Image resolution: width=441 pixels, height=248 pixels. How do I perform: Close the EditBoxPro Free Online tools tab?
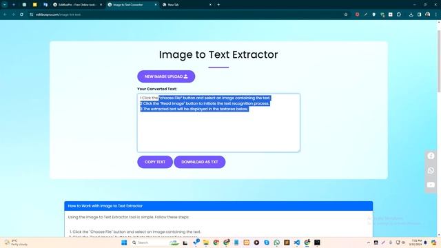pyautogui.click(x=101, y=5)
